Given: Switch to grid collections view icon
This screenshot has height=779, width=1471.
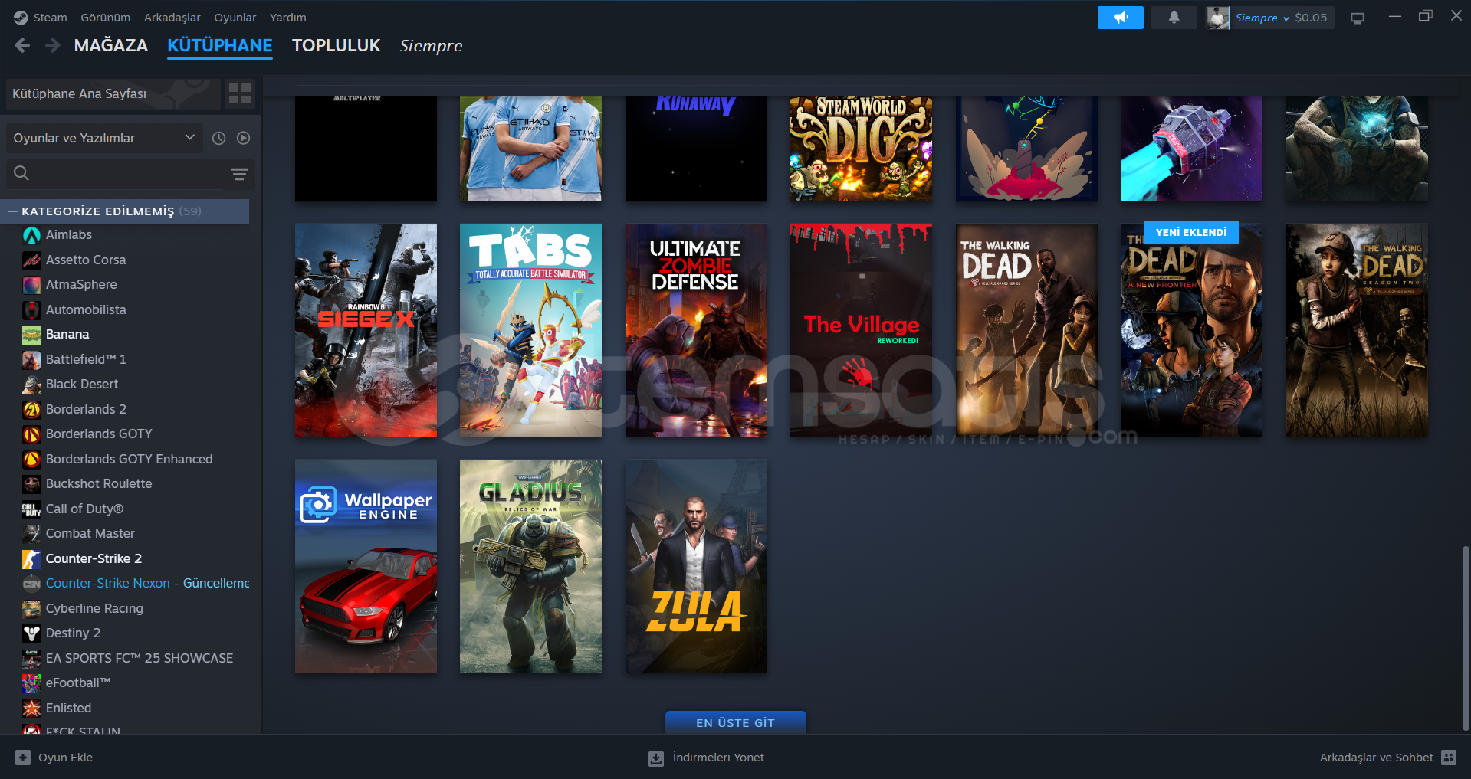Looking at the screenshot, I should pyautogui.click(x=240, y=93).
